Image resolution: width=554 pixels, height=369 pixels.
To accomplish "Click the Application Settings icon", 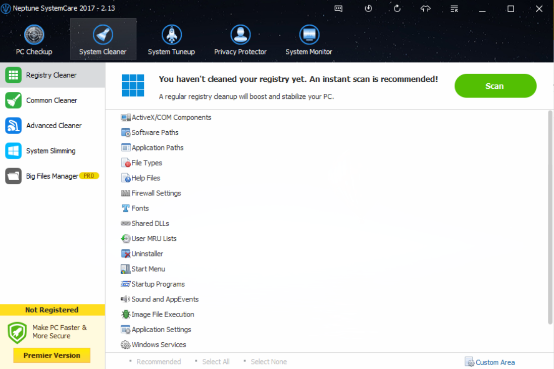I will coord(125,330).
